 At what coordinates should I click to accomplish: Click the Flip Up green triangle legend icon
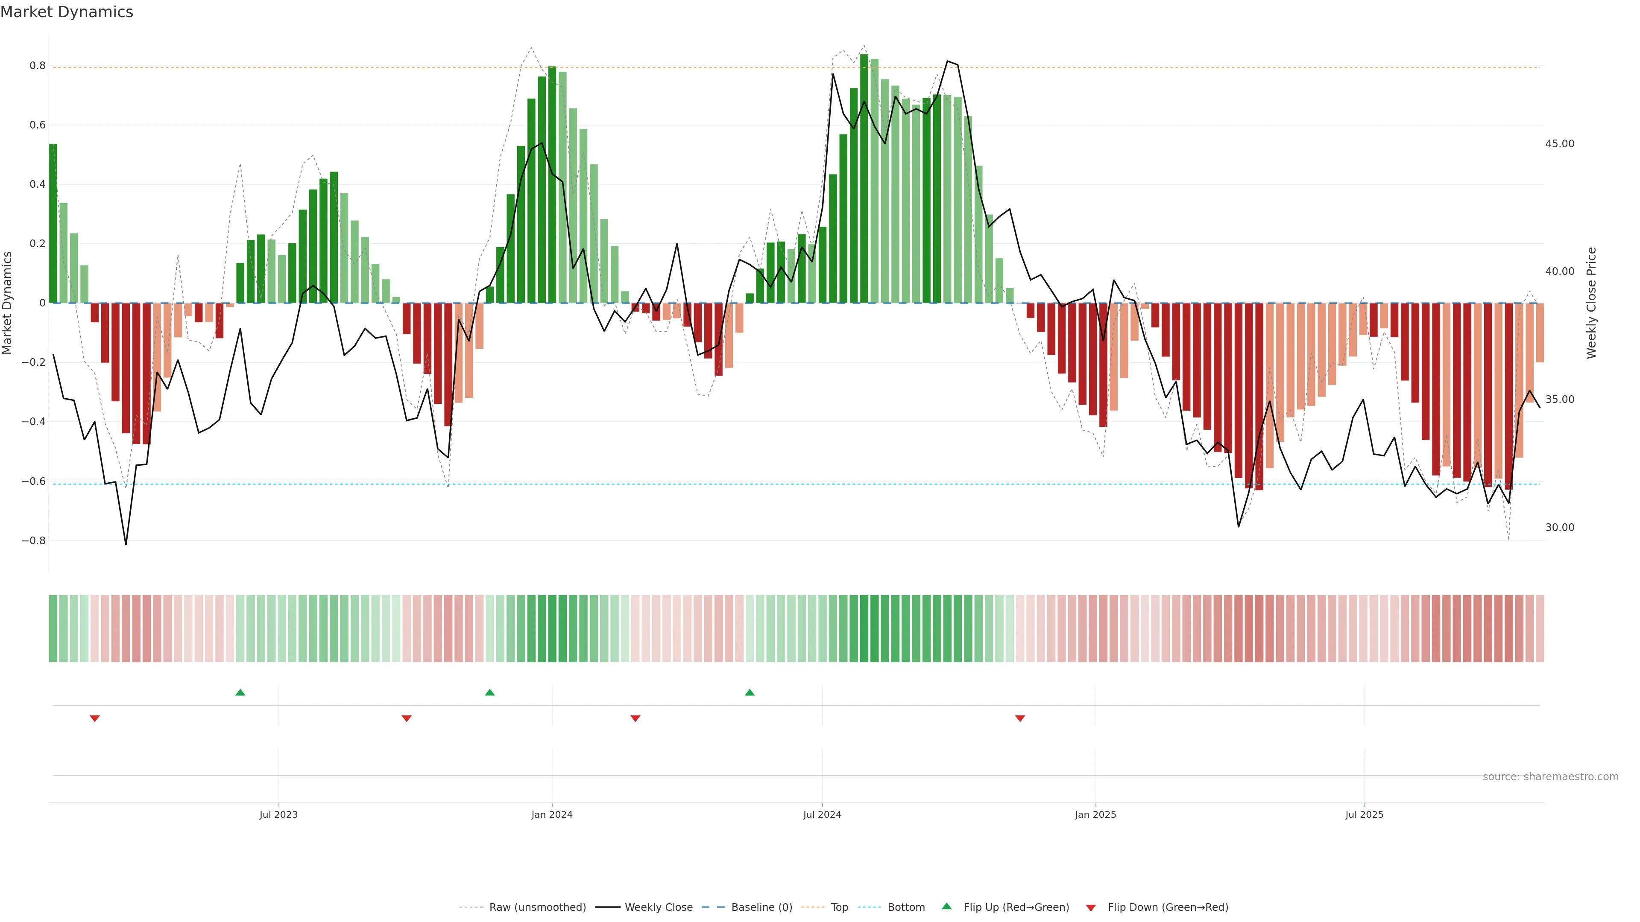947,907
